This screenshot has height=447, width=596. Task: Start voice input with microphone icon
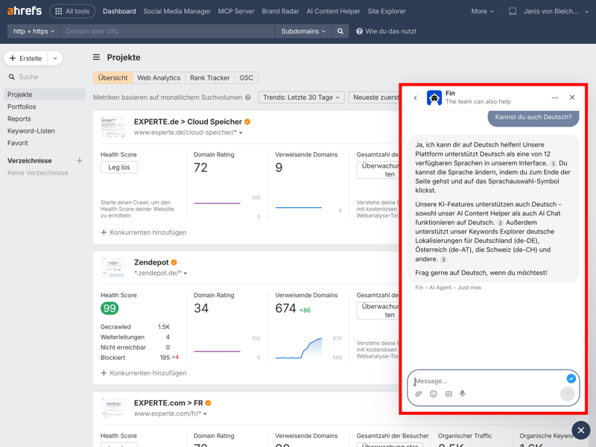pos(463,394)
